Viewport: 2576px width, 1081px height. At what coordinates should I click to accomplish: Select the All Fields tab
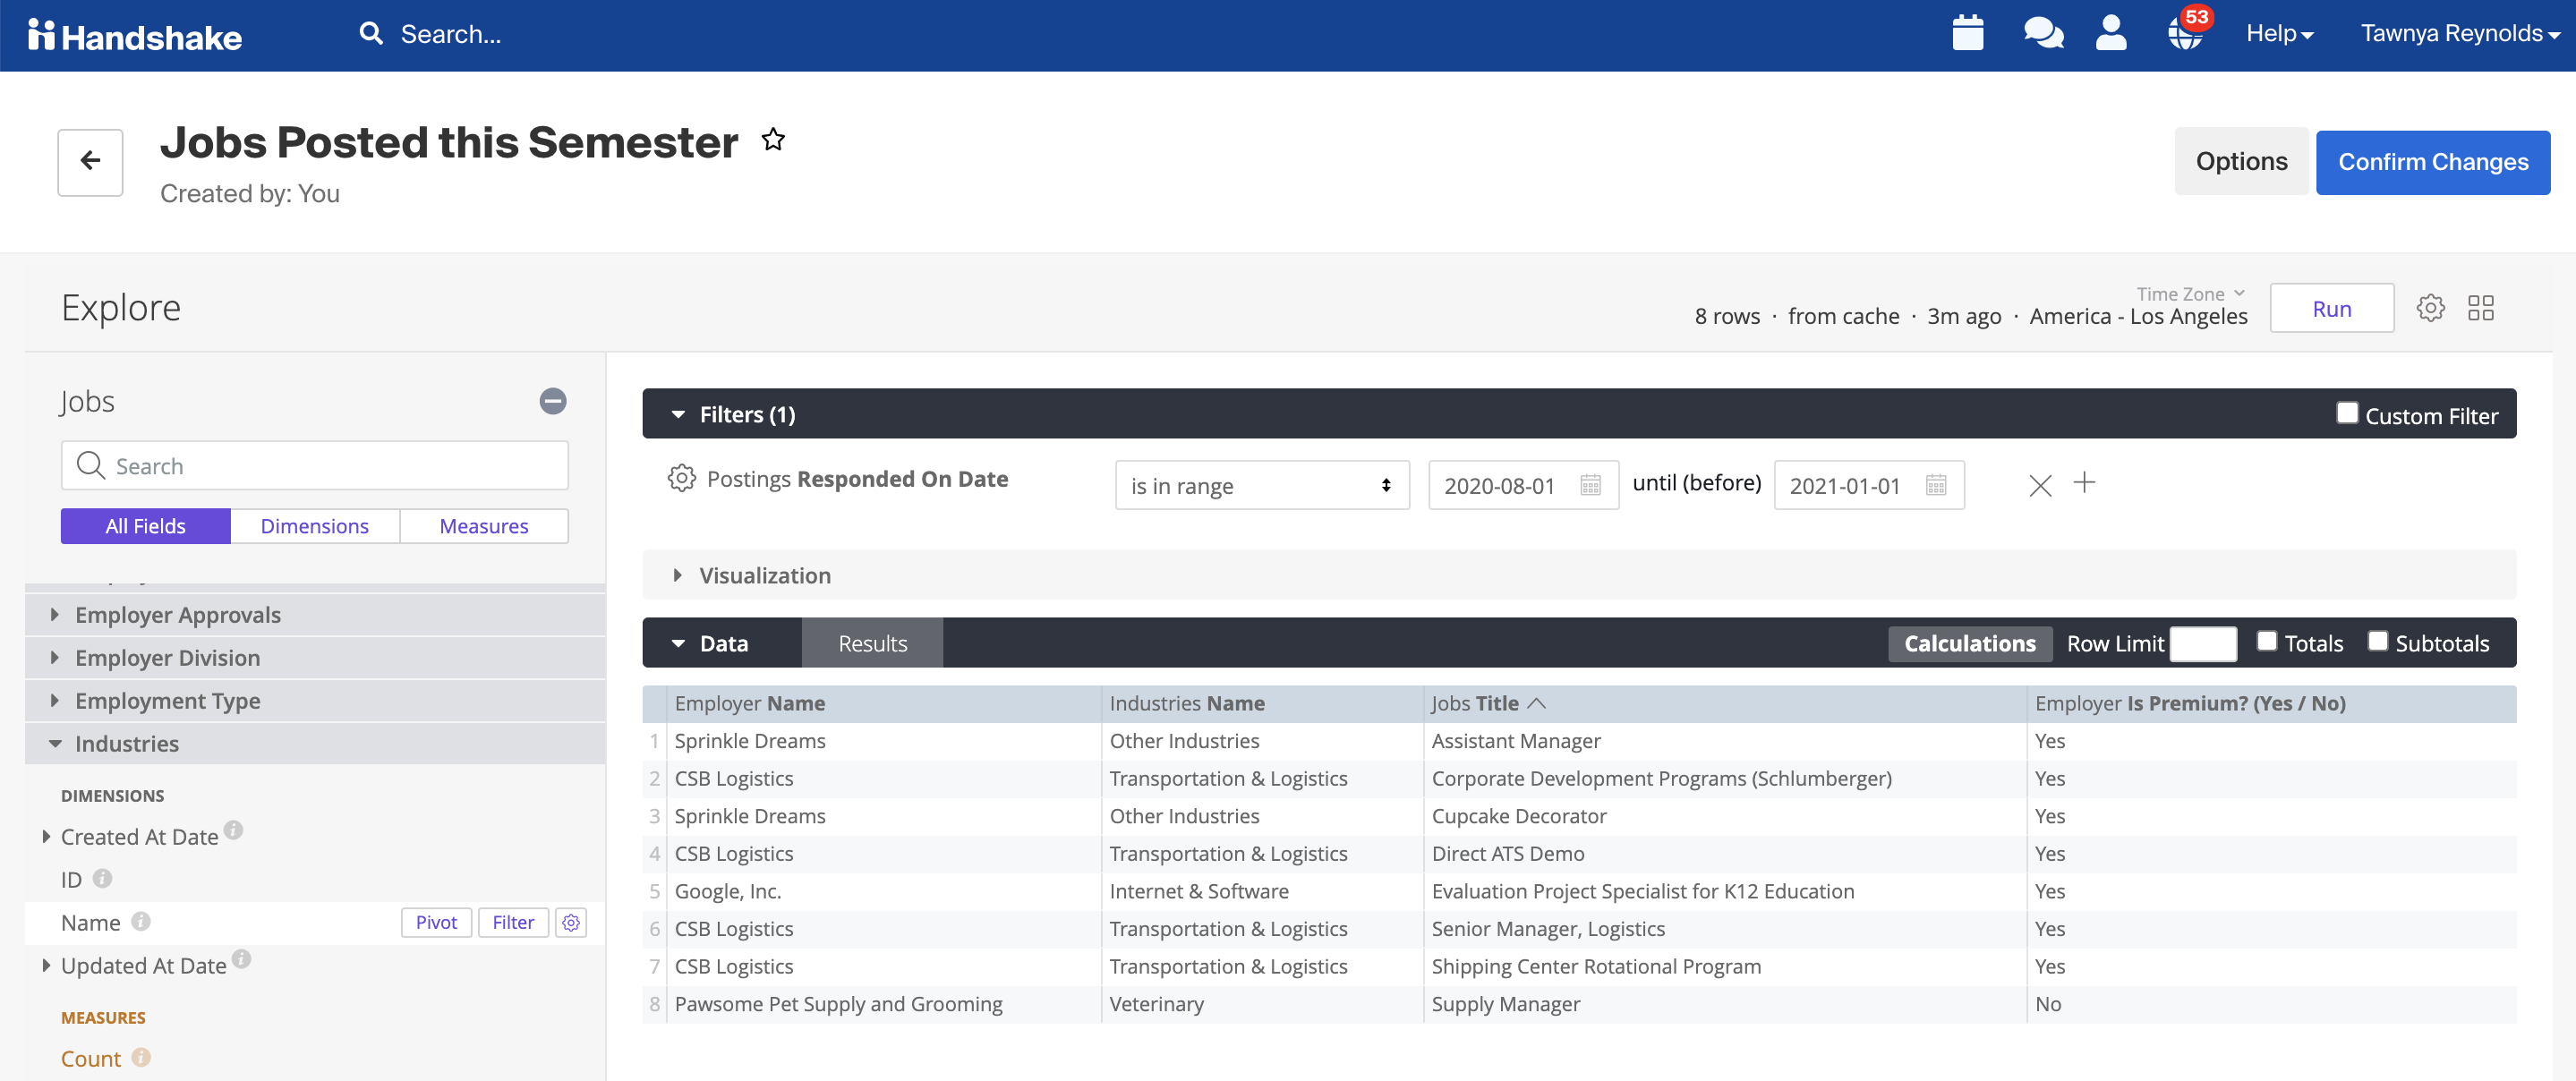tap(145, 526)
